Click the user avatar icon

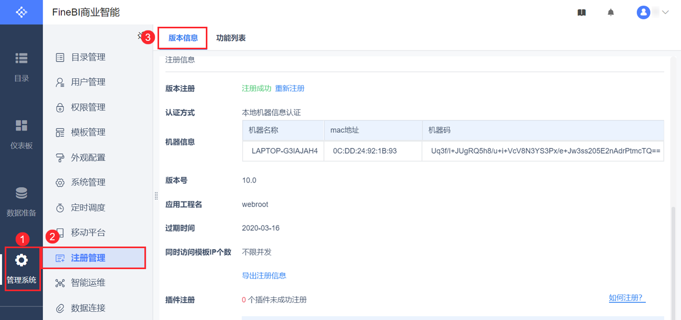coord(643,13)
